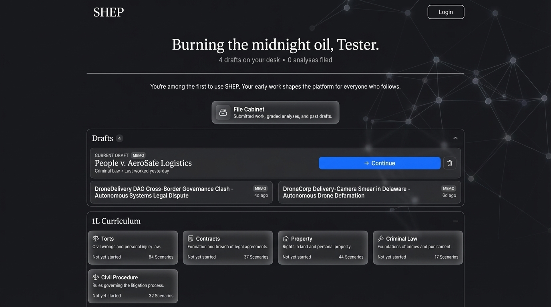The width and height of the screenshot is (551, 307).
Task: Open the File Cabinet
Action: (x=275, y=112)
